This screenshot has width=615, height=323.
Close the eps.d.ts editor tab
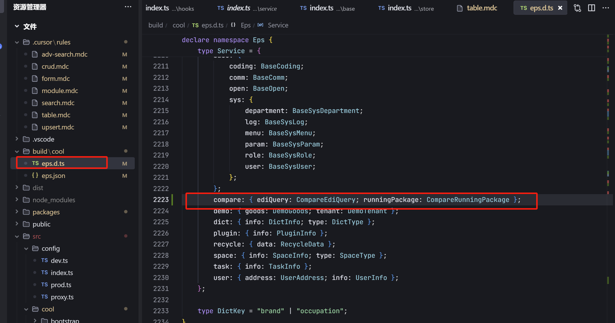[x=560, y=8]
